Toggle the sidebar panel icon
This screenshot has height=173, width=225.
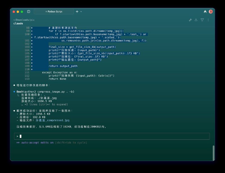(28, 11)
